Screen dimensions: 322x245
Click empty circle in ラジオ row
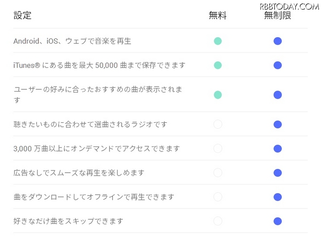218,124
